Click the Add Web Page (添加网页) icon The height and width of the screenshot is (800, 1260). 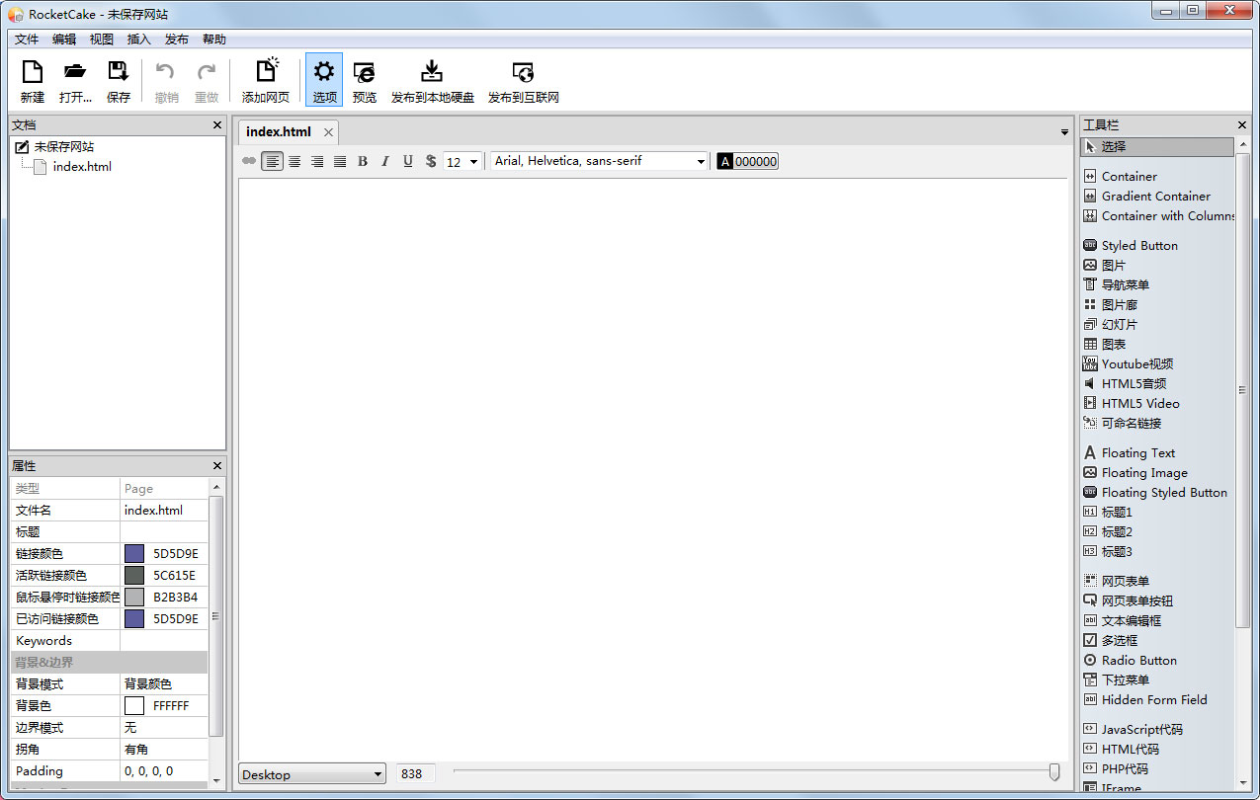(x=266, y=72)
